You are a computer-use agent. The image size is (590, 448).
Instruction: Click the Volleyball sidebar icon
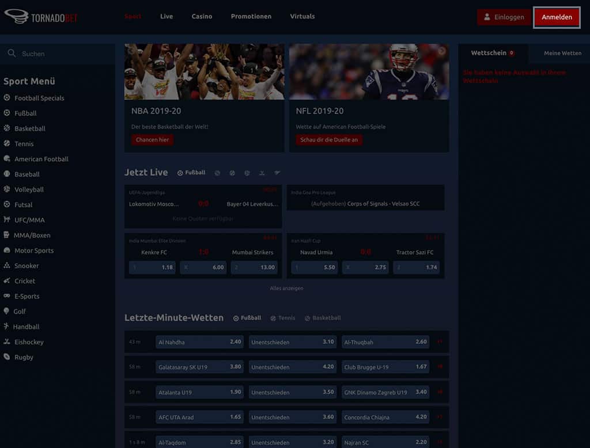7,189
